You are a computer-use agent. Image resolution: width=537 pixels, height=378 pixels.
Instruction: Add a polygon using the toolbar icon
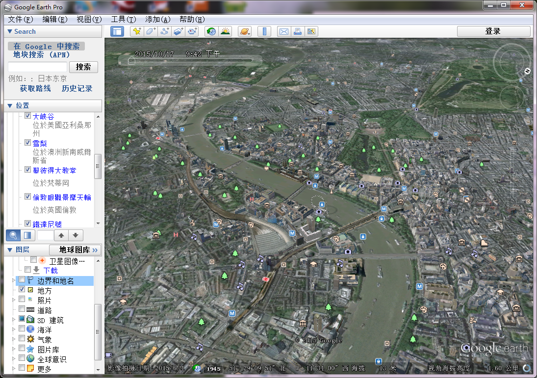click(151, 31)
